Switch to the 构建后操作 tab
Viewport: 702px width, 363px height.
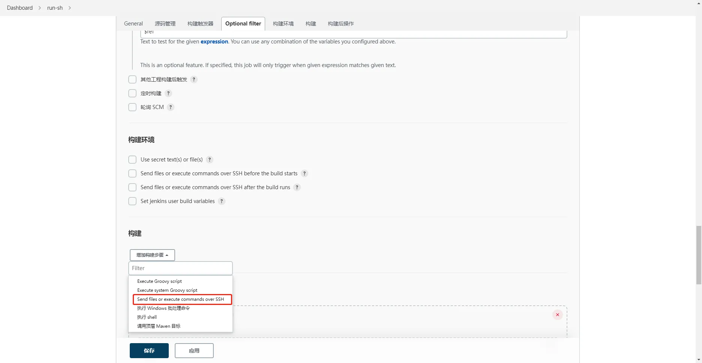click(340, 24)
